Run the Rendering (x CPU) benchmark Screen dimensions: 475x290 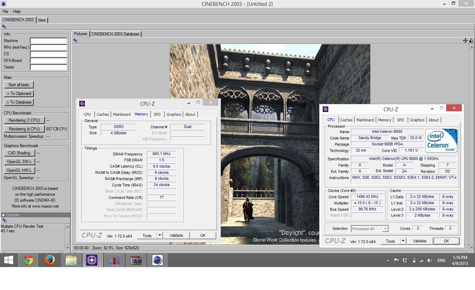24,129
